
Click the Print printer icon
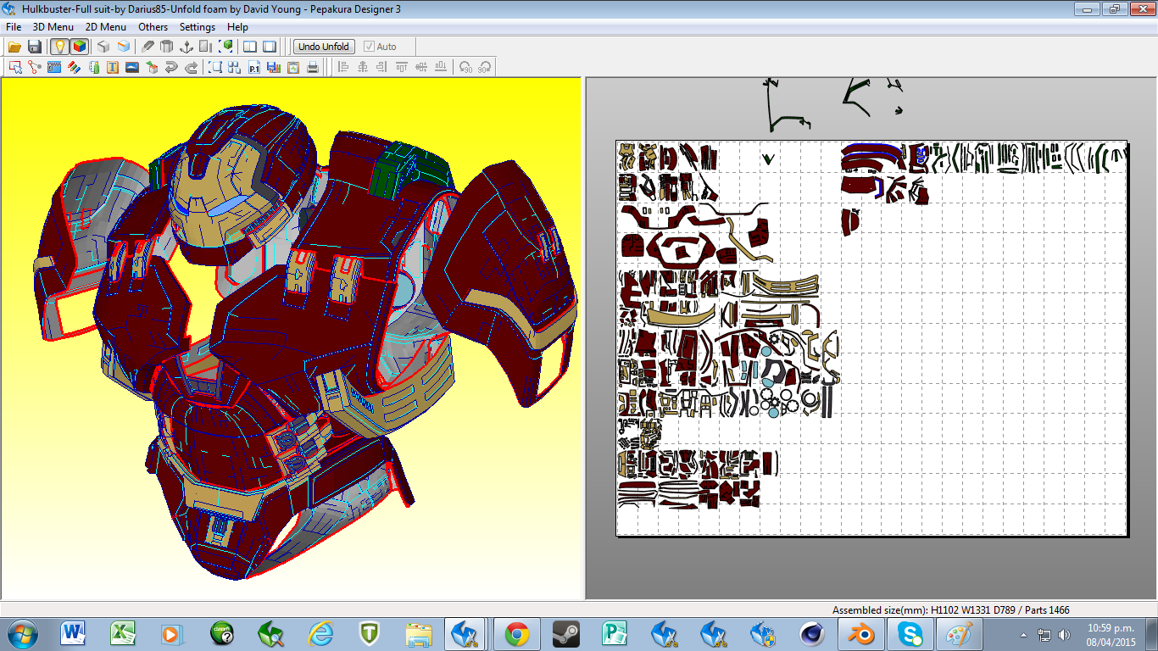click(x=313, y=67)
